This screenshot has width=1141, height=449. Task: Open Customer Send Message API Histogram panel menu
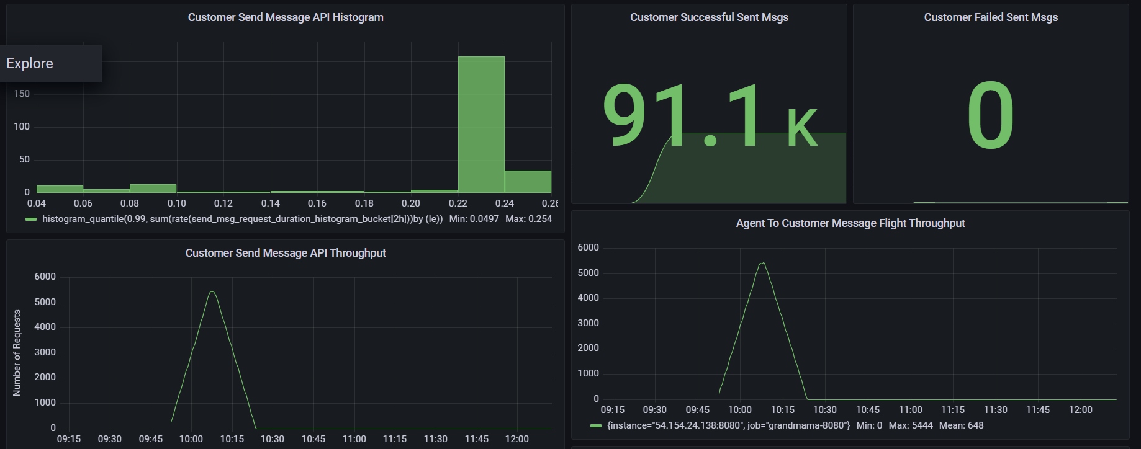click(x=286, y=17)
